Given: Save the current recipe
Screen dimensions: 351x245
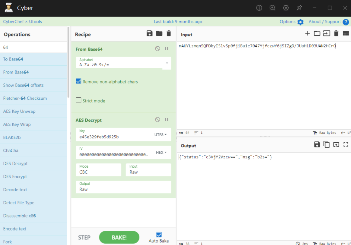Looking at the screenshot, I should pyautogui.click(x=150, y=34).
